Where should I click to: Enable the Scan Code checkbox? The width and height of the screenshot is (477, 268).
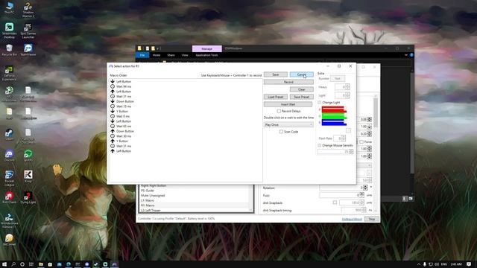point(281,132)
